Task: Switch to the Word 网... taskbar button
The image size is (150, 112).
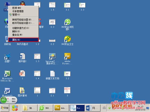Action: [x=93, y=108]
